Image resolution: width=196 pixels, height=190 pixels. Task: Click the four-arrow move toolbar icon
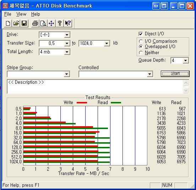[x=51, y=23]
